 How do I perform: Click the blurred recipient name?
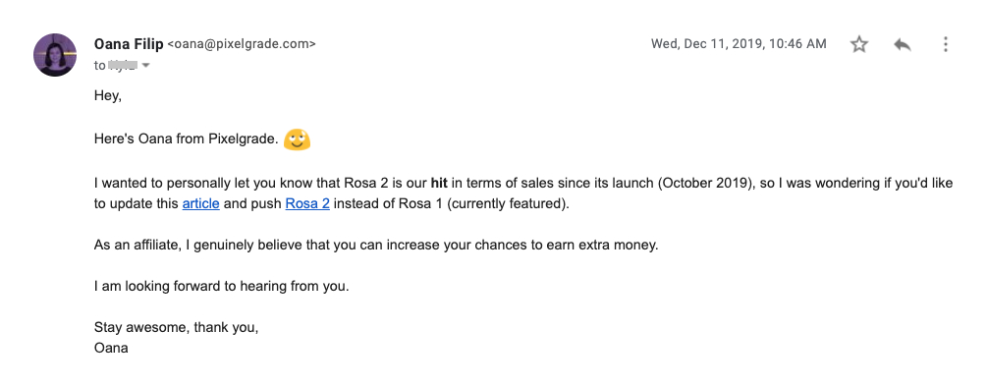coord(123,65)
